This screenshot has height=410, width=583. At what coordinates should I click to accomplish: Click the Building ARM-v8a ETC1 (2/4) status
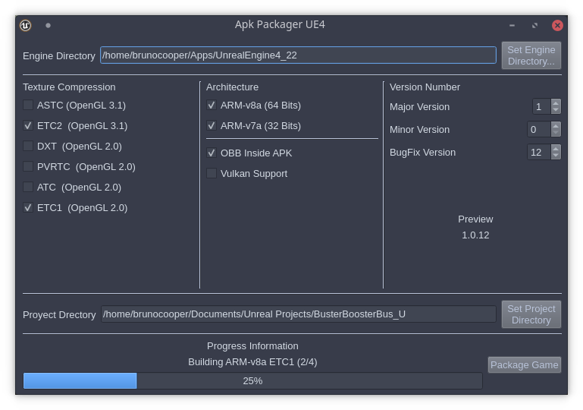coord(252,361)
